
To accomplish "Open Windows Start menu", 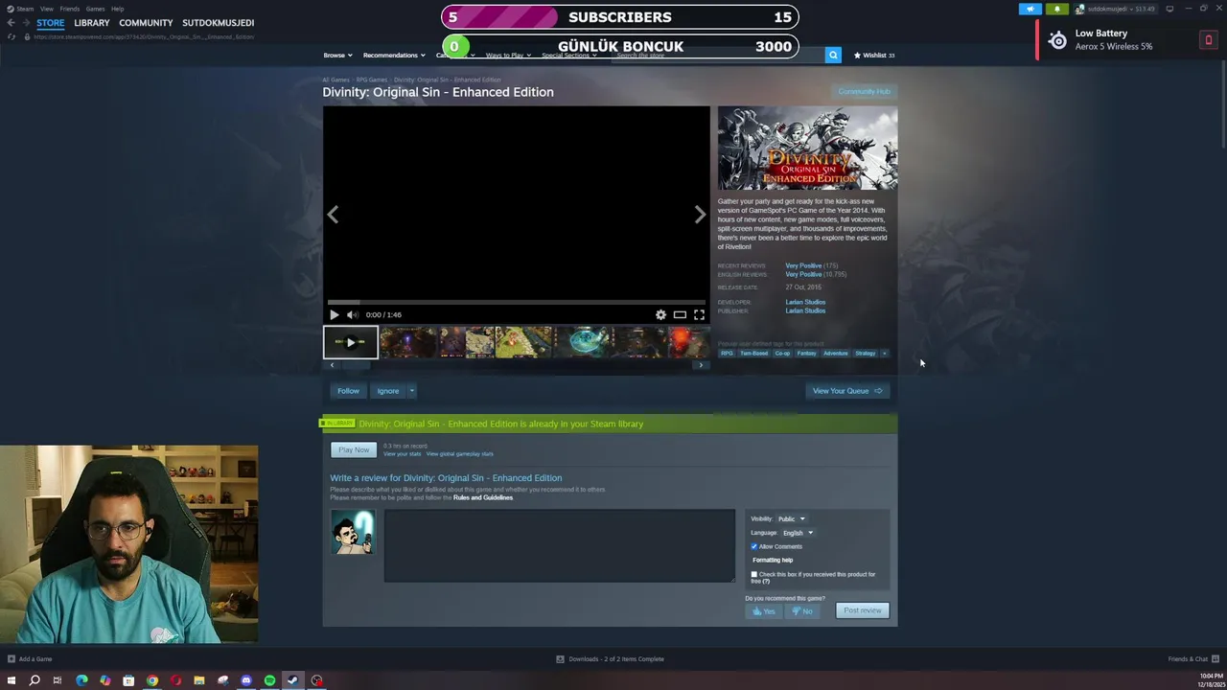I will pyautogui.click(x=12, y=680).
